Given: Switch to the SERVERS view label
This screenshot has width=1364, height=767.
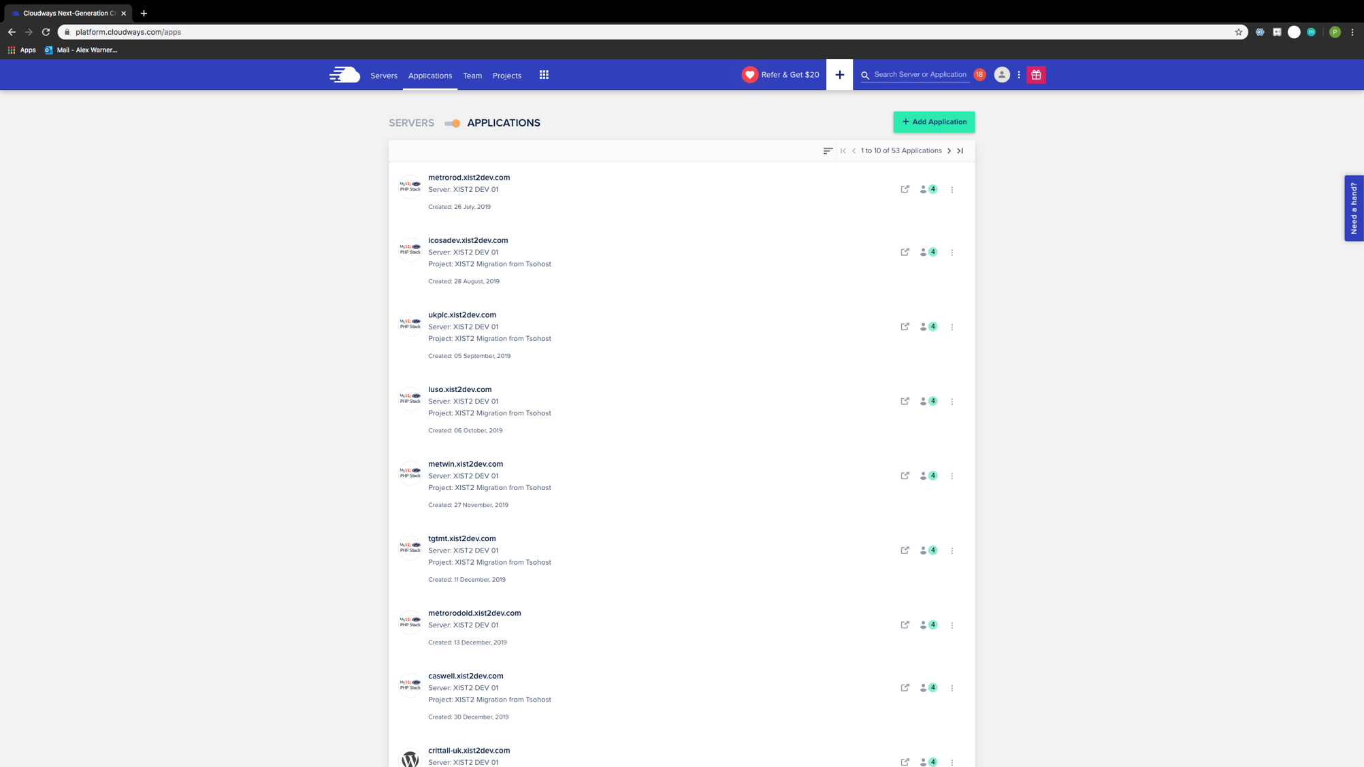Looking at the screenshot, I should [x=411, y=123].
